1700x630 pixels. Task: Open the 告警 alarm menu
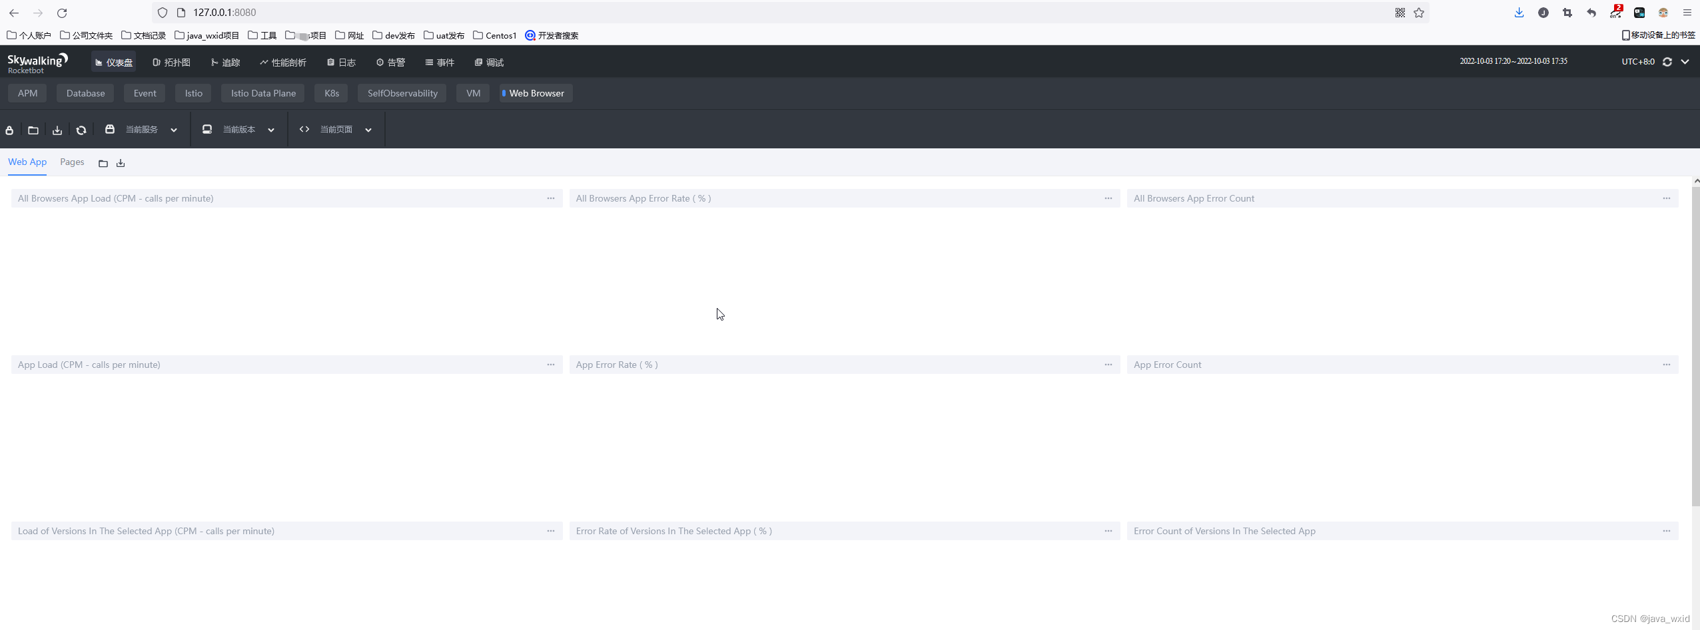click(x=390, y=63)
